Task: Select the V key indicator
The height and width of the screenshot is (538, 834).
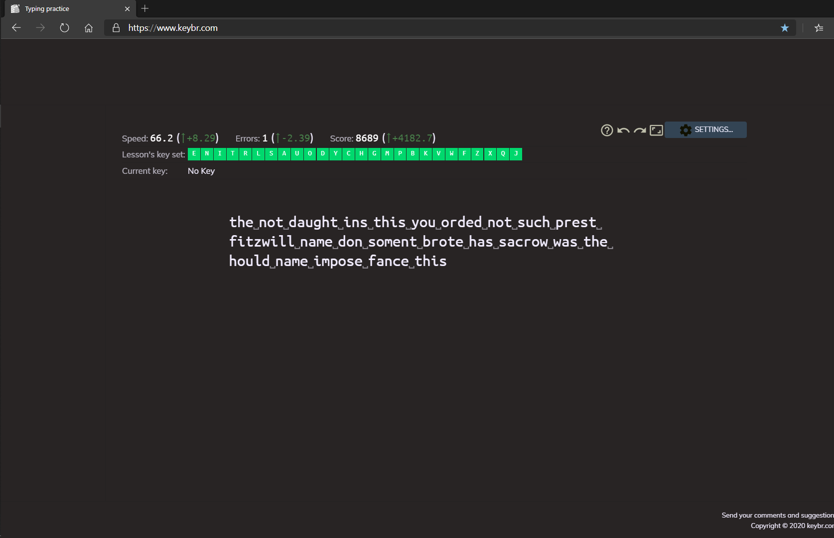Action: (439, 154)
